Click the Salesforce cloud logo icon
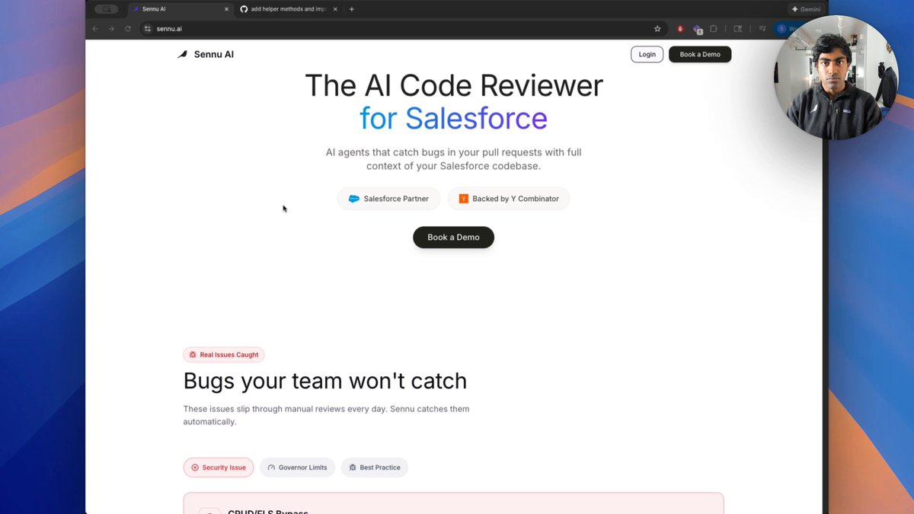914x514 pixels. coord(354,199)
